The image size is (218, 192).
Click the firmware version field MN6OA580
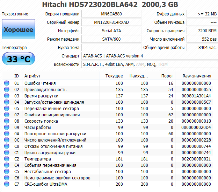tap(111, 14)
